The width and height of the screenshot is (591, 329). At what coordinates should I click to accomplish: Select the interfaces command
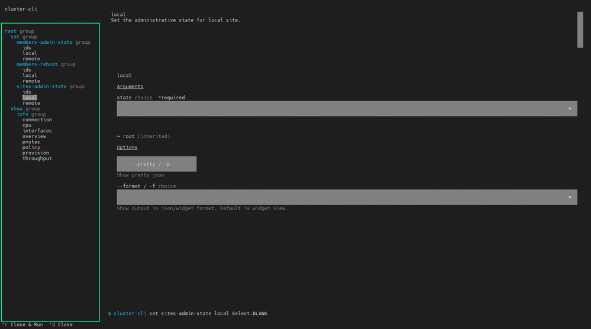tap(37, 131)
